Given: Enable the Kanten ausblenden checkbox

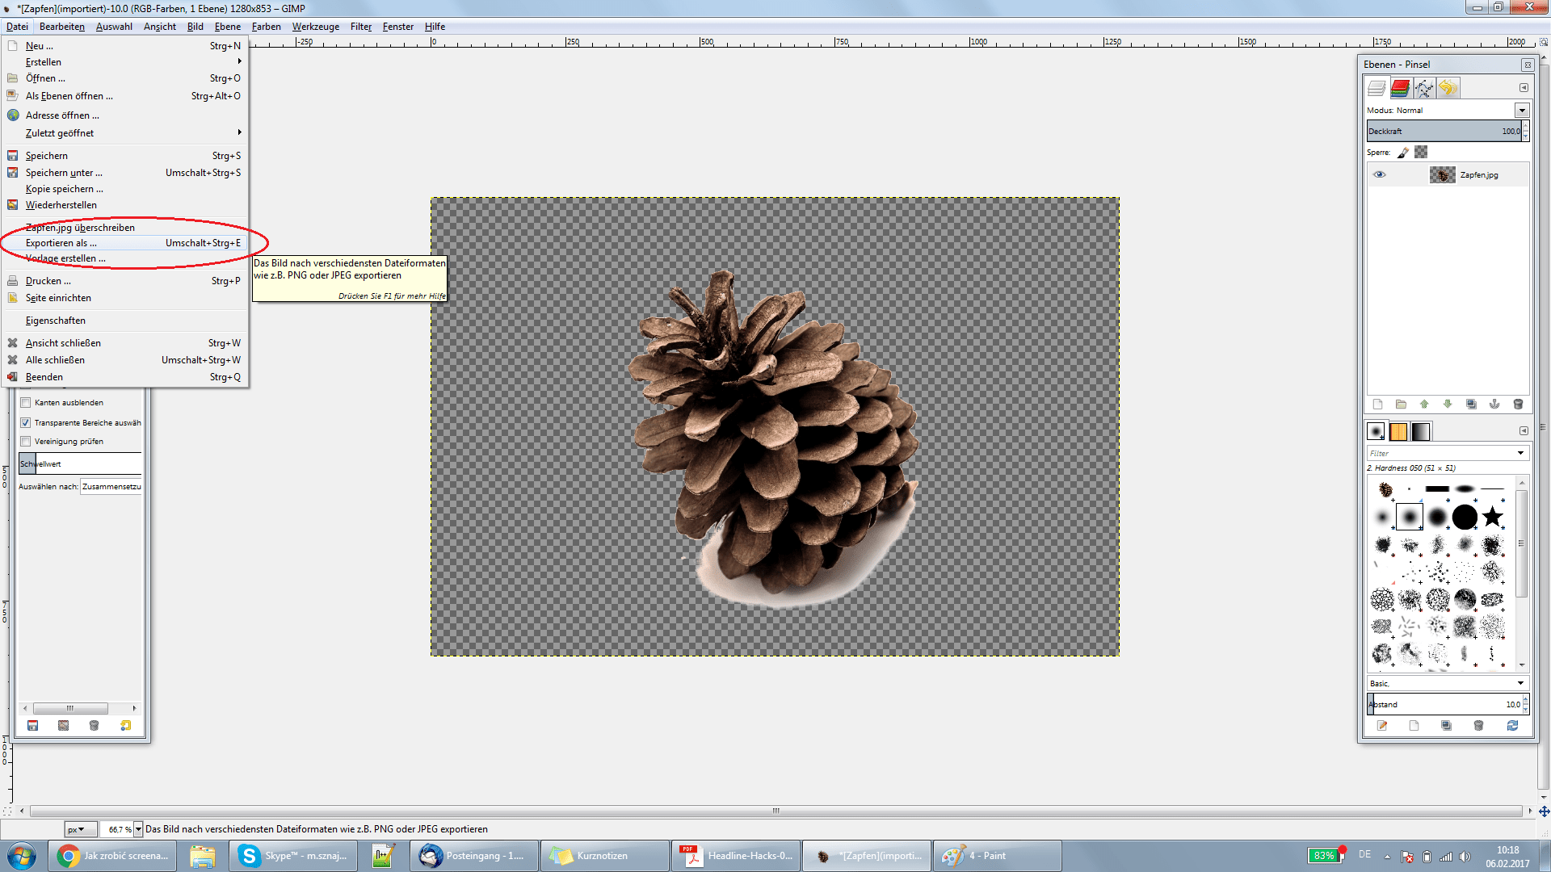Looking at the screenshot, I should click(x=26, y=402).
